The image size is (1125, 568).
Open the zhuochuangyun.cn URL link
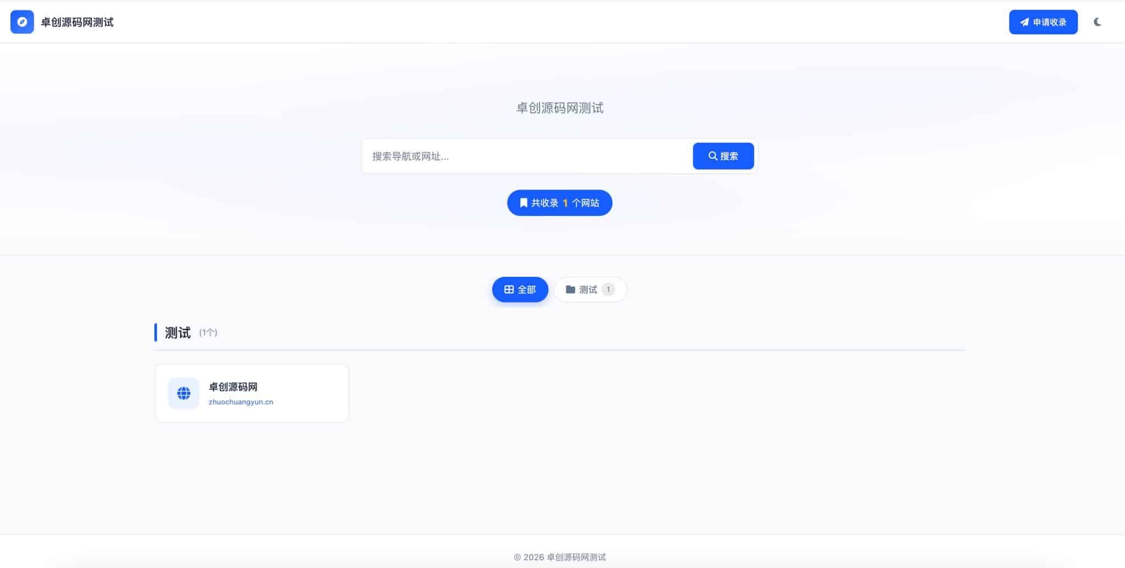pos(241,402)
